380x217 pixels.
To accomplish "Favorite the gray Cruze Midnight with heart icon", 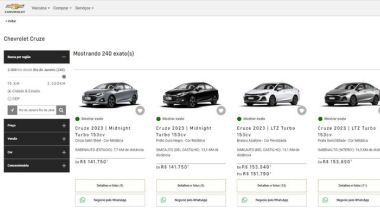I will coord(140,111).
